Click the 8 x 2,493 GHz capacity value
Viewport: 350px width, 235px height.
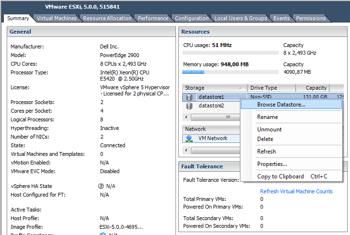click(300, 53)
